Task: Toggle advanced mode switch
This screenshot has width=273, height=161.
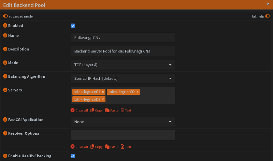Action: click(x=5, y=16)
